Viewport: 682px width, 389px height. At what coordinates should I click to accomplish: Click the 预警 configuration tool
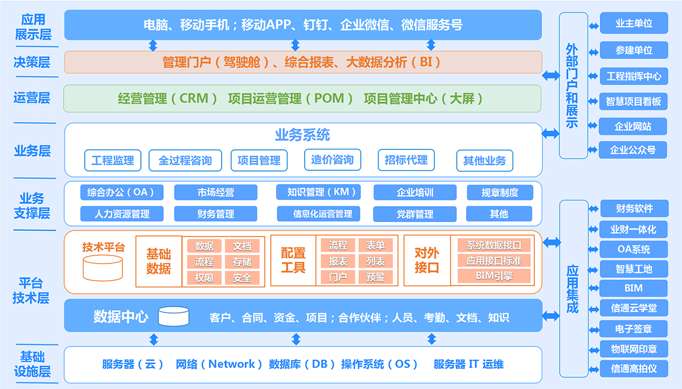(375, 278)
